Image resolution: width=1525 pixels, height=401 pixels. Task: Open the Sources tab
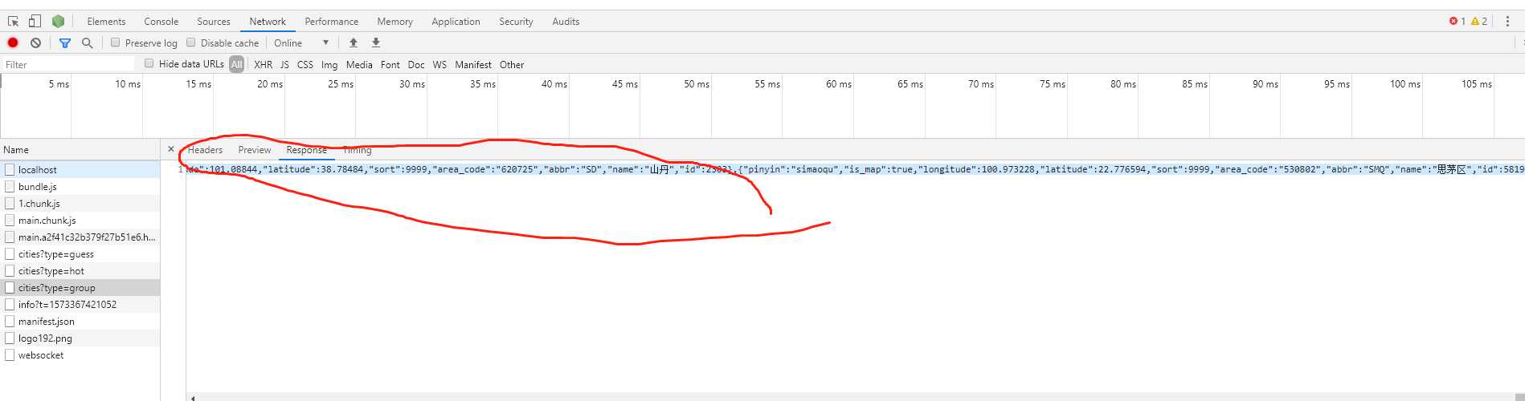(x=214, y=22)
